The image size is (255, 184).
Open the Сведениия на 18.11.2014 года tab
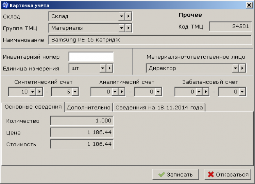(x=159, y=108)
